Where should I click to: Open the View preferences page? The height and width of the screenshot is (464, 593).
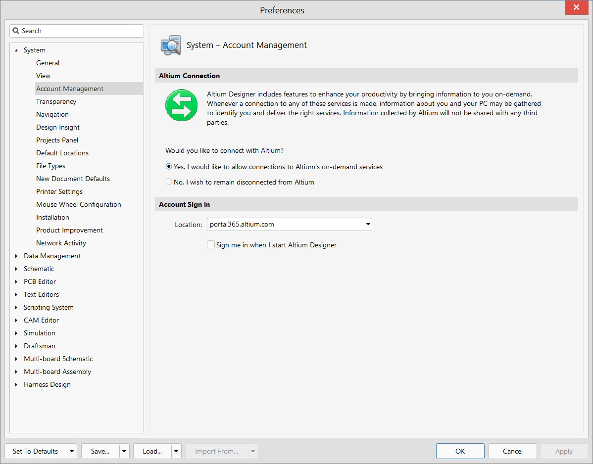click(44, 76)
